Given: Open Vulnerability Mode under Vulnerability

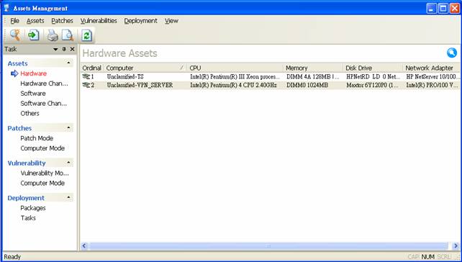Looking at the screenshot, I should coord(45,173).
